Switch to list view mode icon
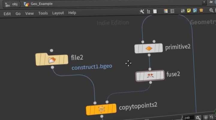 155,11
